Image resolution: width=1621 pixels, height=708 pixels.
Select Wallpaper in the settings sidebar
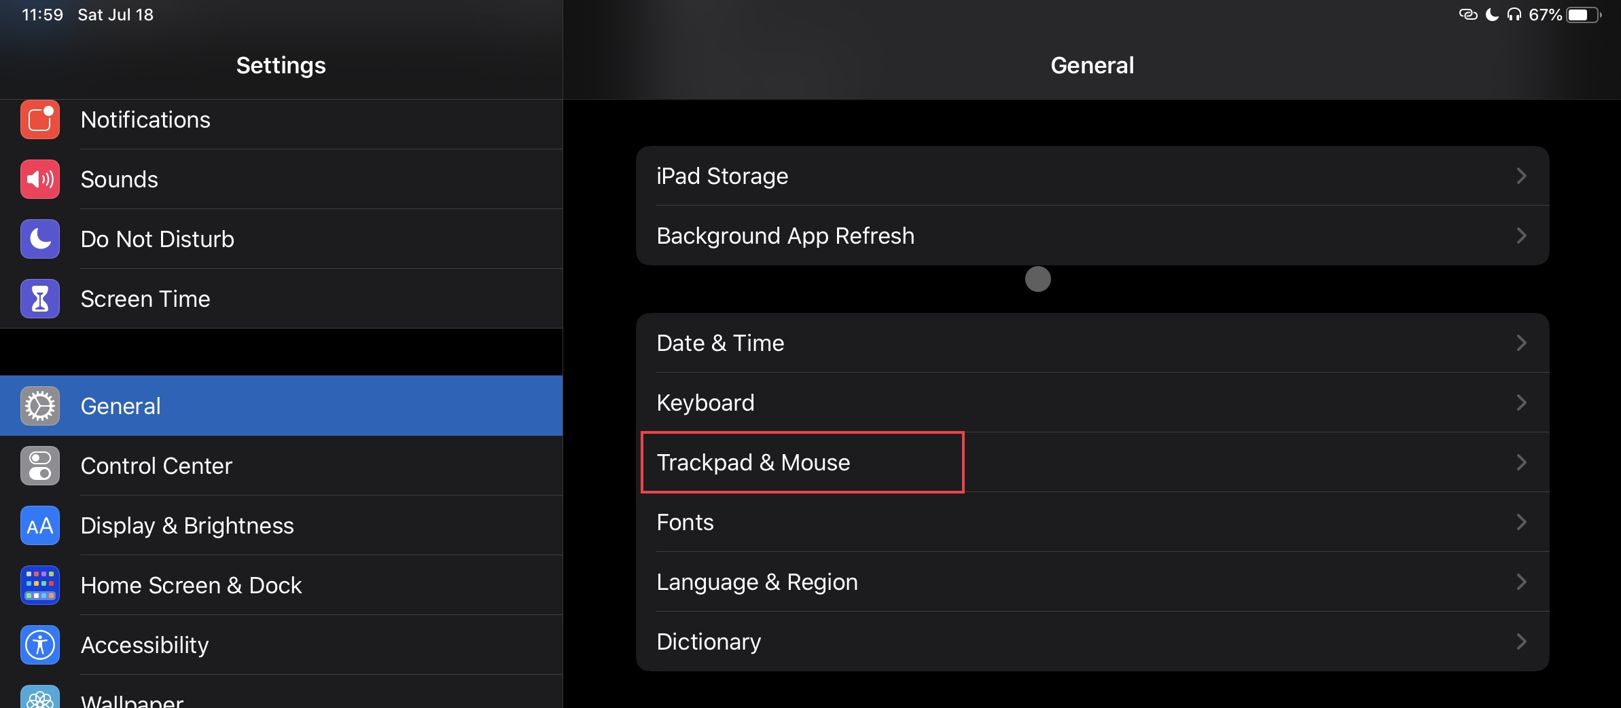[x=132, y=699]
